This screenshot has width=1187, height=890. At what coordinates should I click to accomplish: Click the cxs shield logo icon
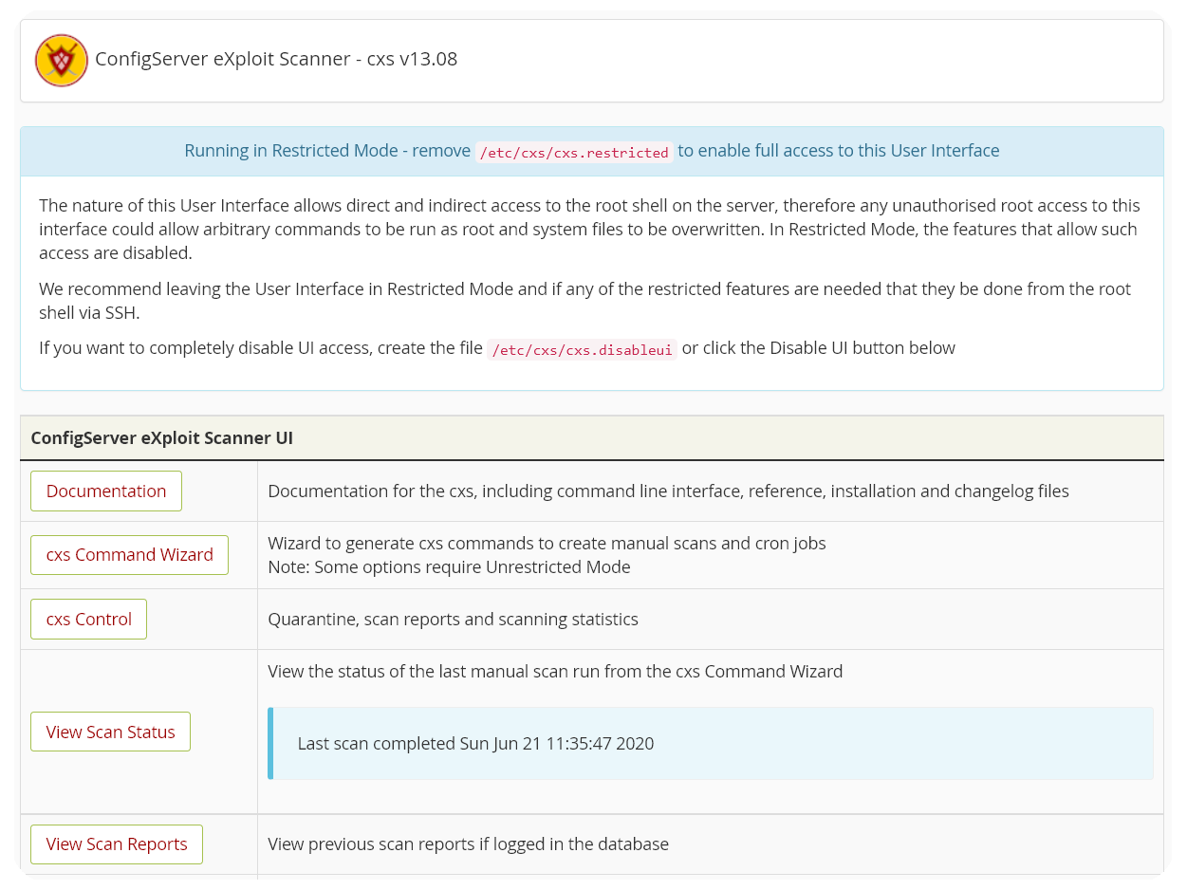(62, 61)
